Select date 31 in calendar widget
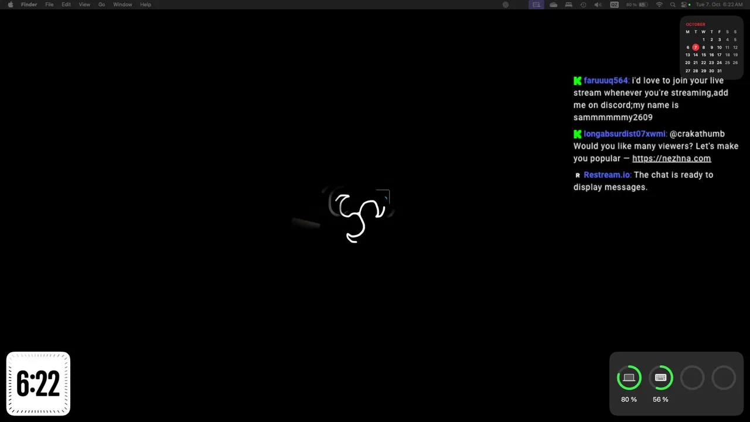Viewport: 750px width, 422px height. (720, 71)
